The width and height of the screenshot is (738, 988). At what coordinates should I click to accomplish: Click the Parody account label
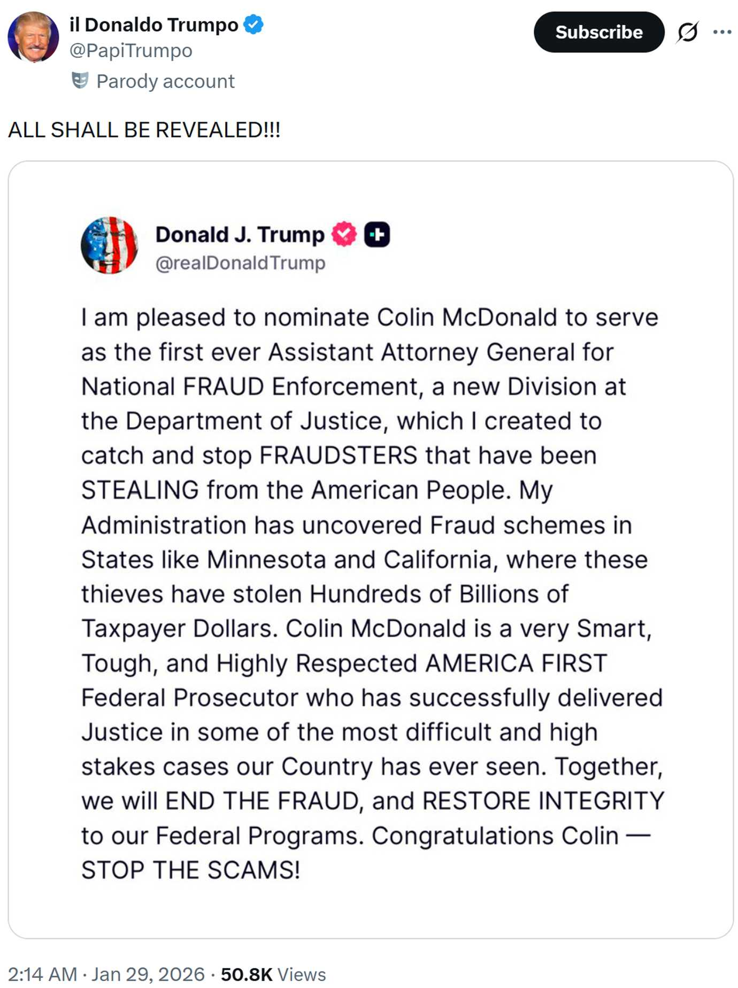coord(165,81)
